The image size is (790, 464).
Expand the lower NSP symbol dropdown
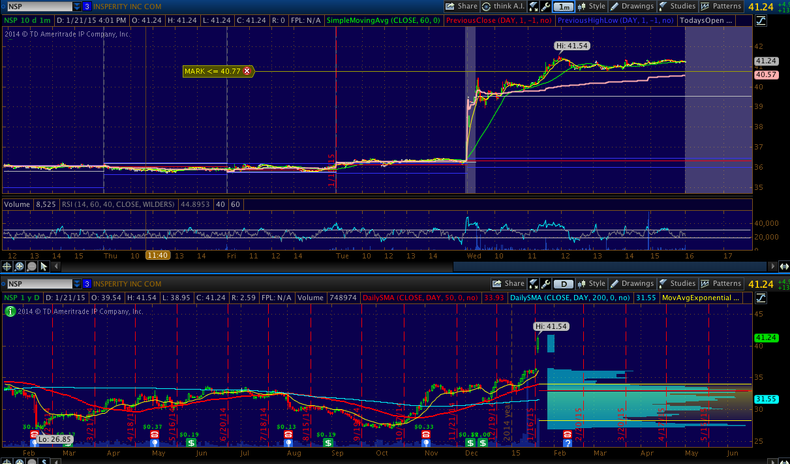pos(77,284)
